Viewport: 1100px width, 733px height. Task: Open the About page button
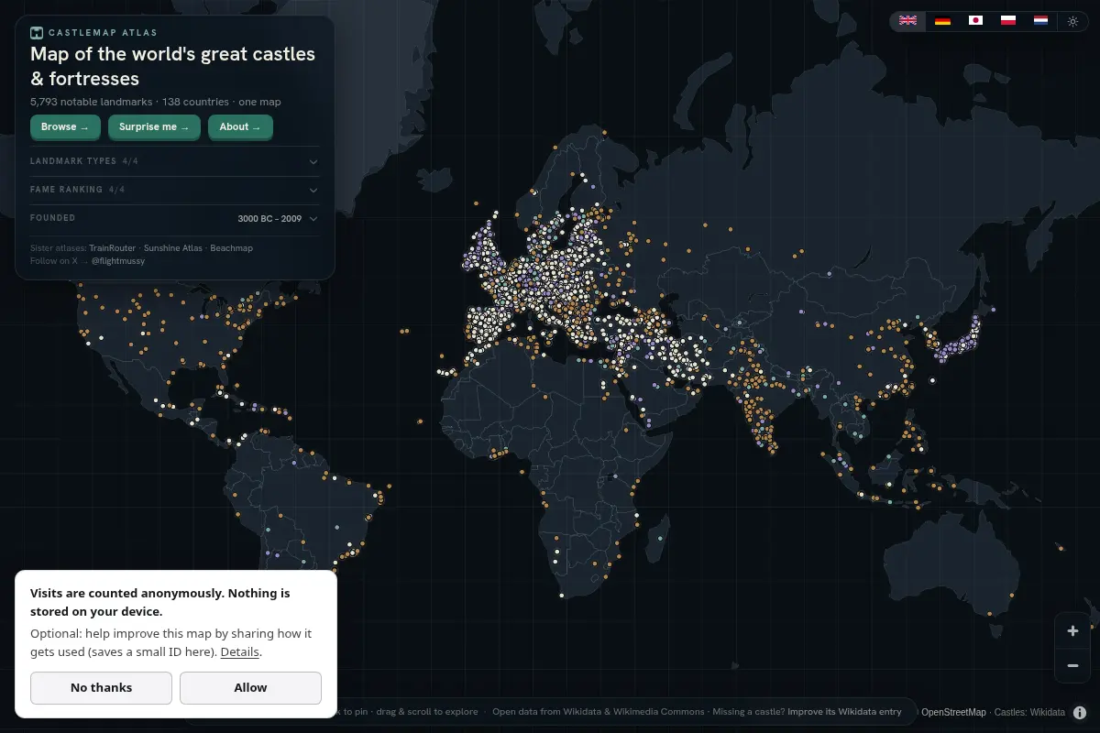[x=240, y=127]
